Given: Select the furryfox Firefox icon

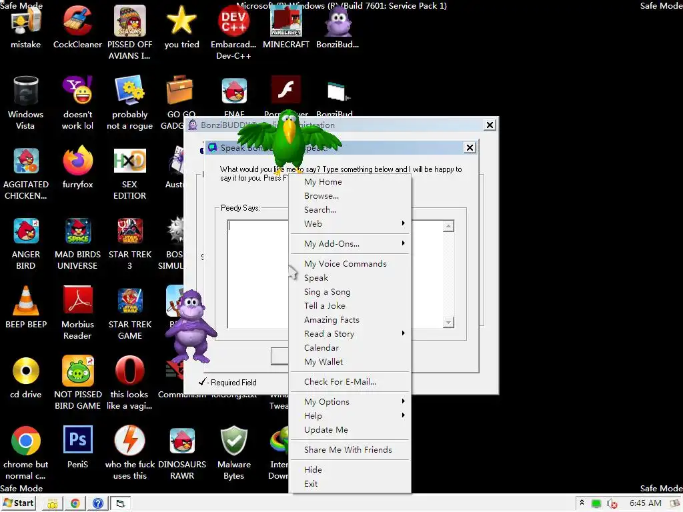Looking at the screenshot, I should 77,167.
